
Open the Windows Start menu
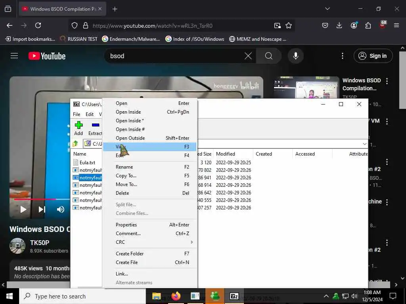pos(10,296)
